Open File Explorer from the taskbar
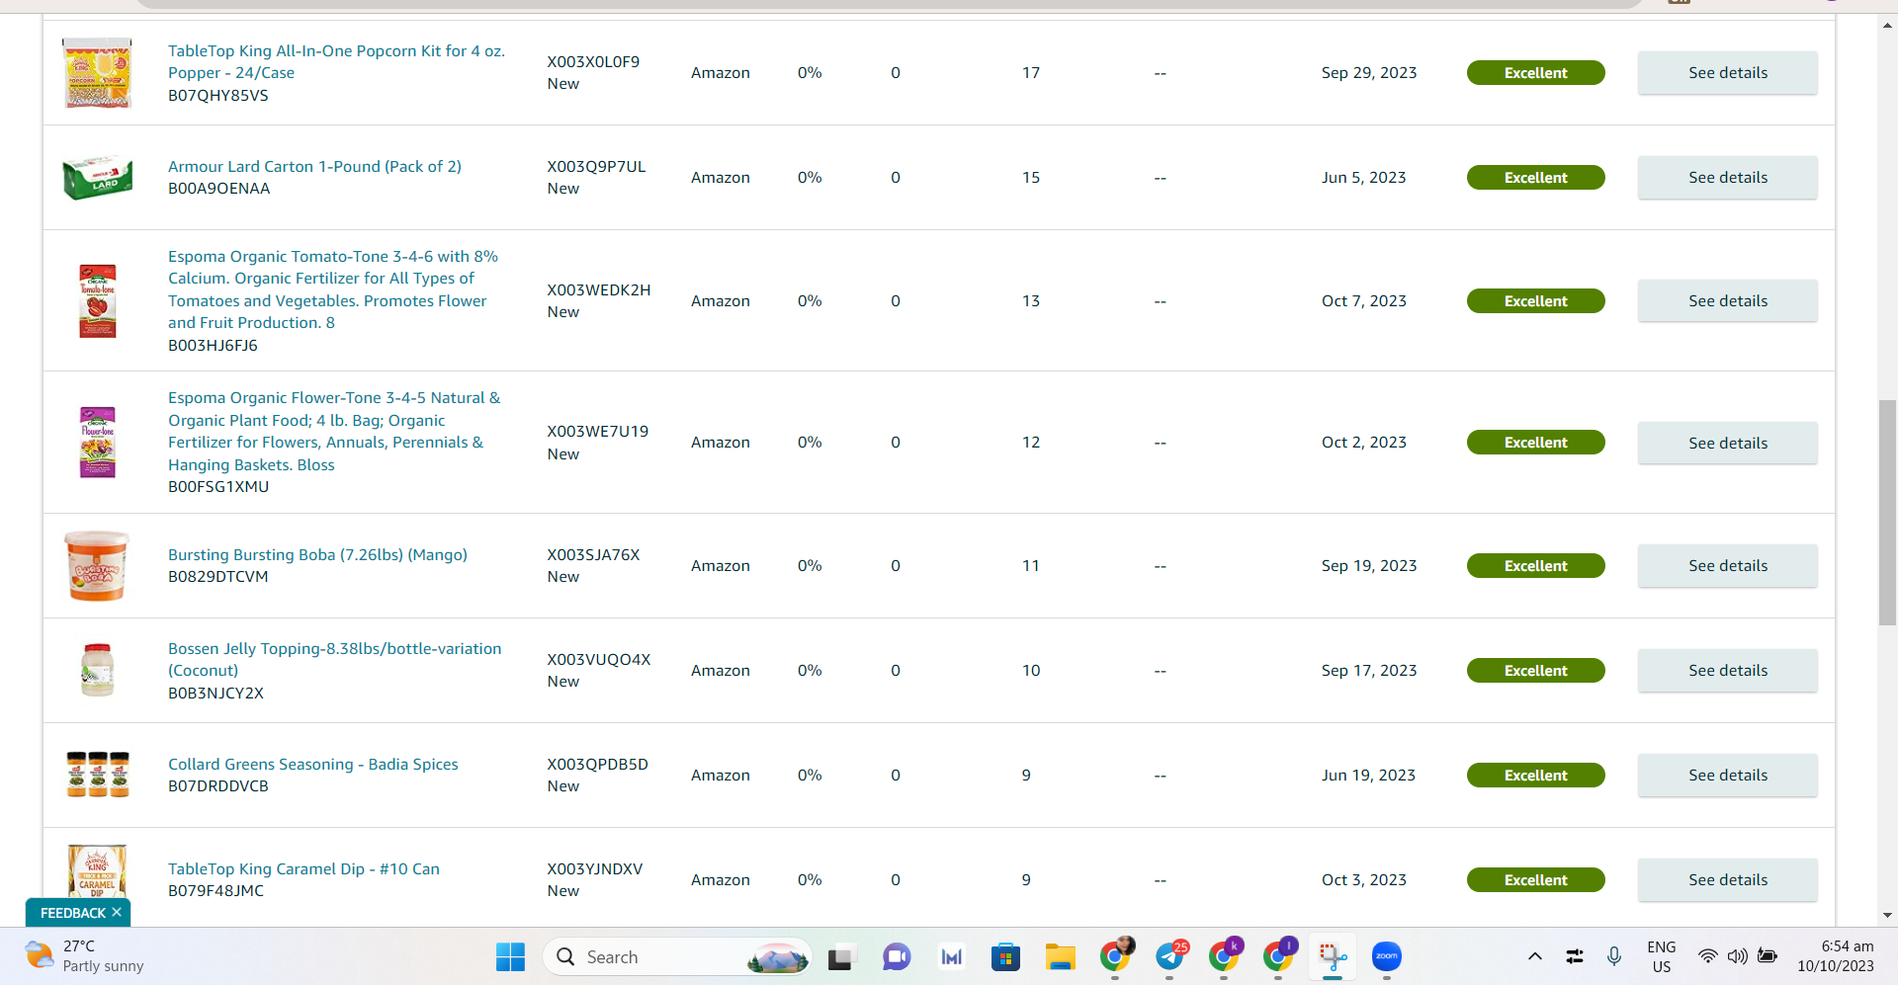This screenshot has height=985, width=1898. point(1060,956)
